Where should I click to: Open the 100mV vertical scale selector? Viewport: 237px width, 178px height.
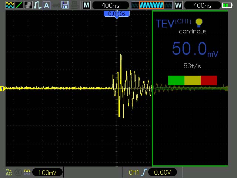[47, 172]
